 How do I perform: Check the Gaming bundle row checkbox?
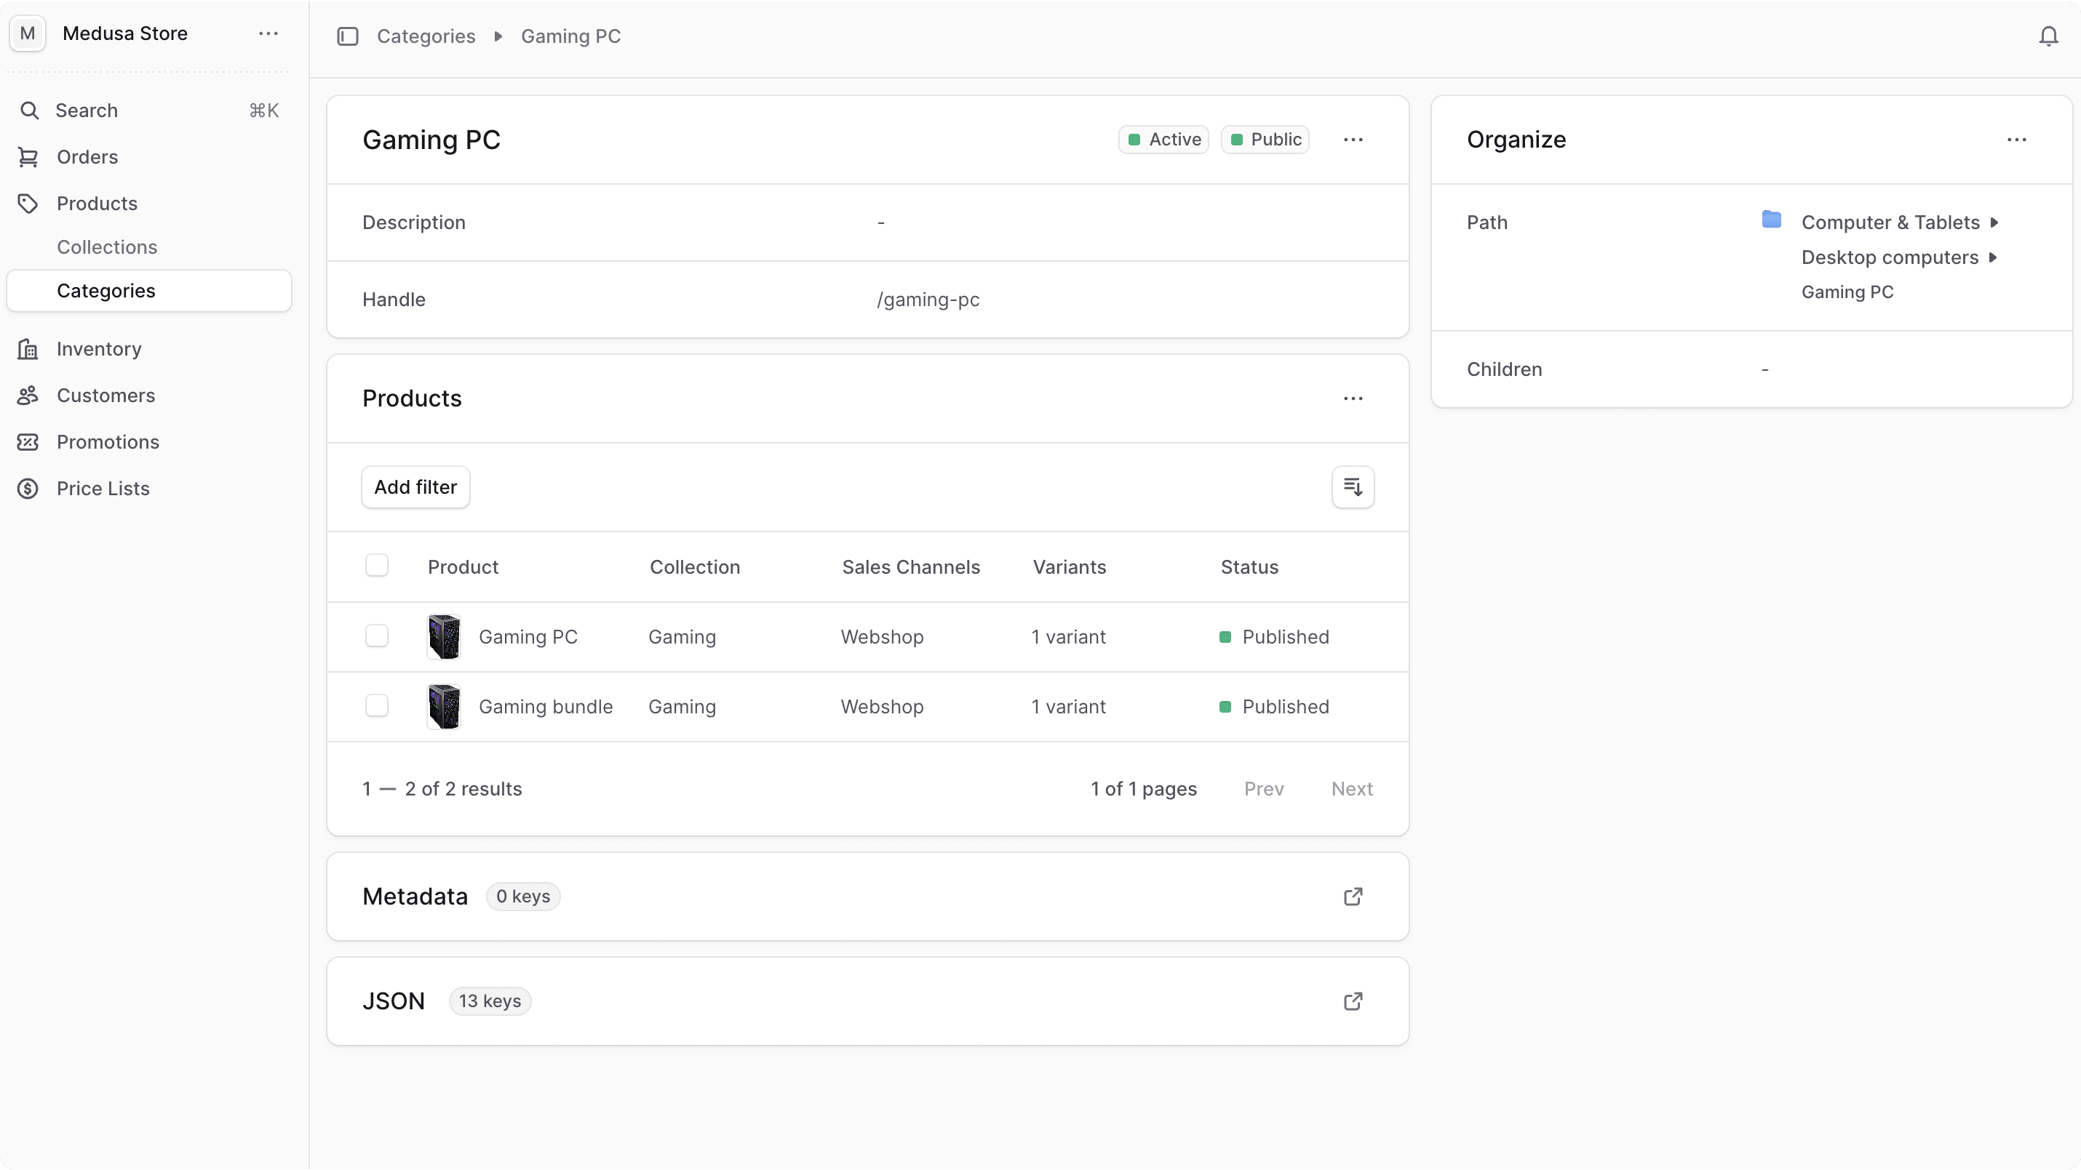376,705
